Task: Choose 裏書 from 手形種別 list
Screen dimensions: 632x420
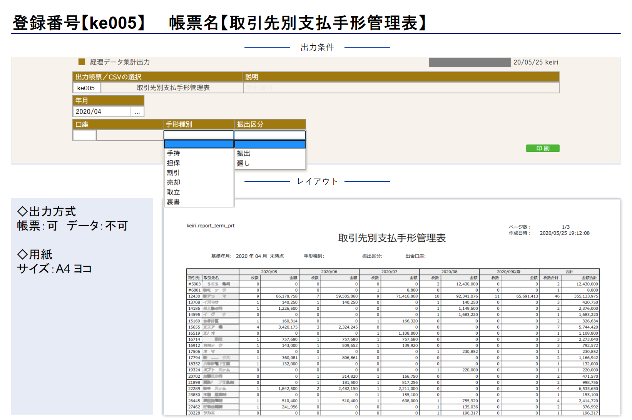Action: 199,202
